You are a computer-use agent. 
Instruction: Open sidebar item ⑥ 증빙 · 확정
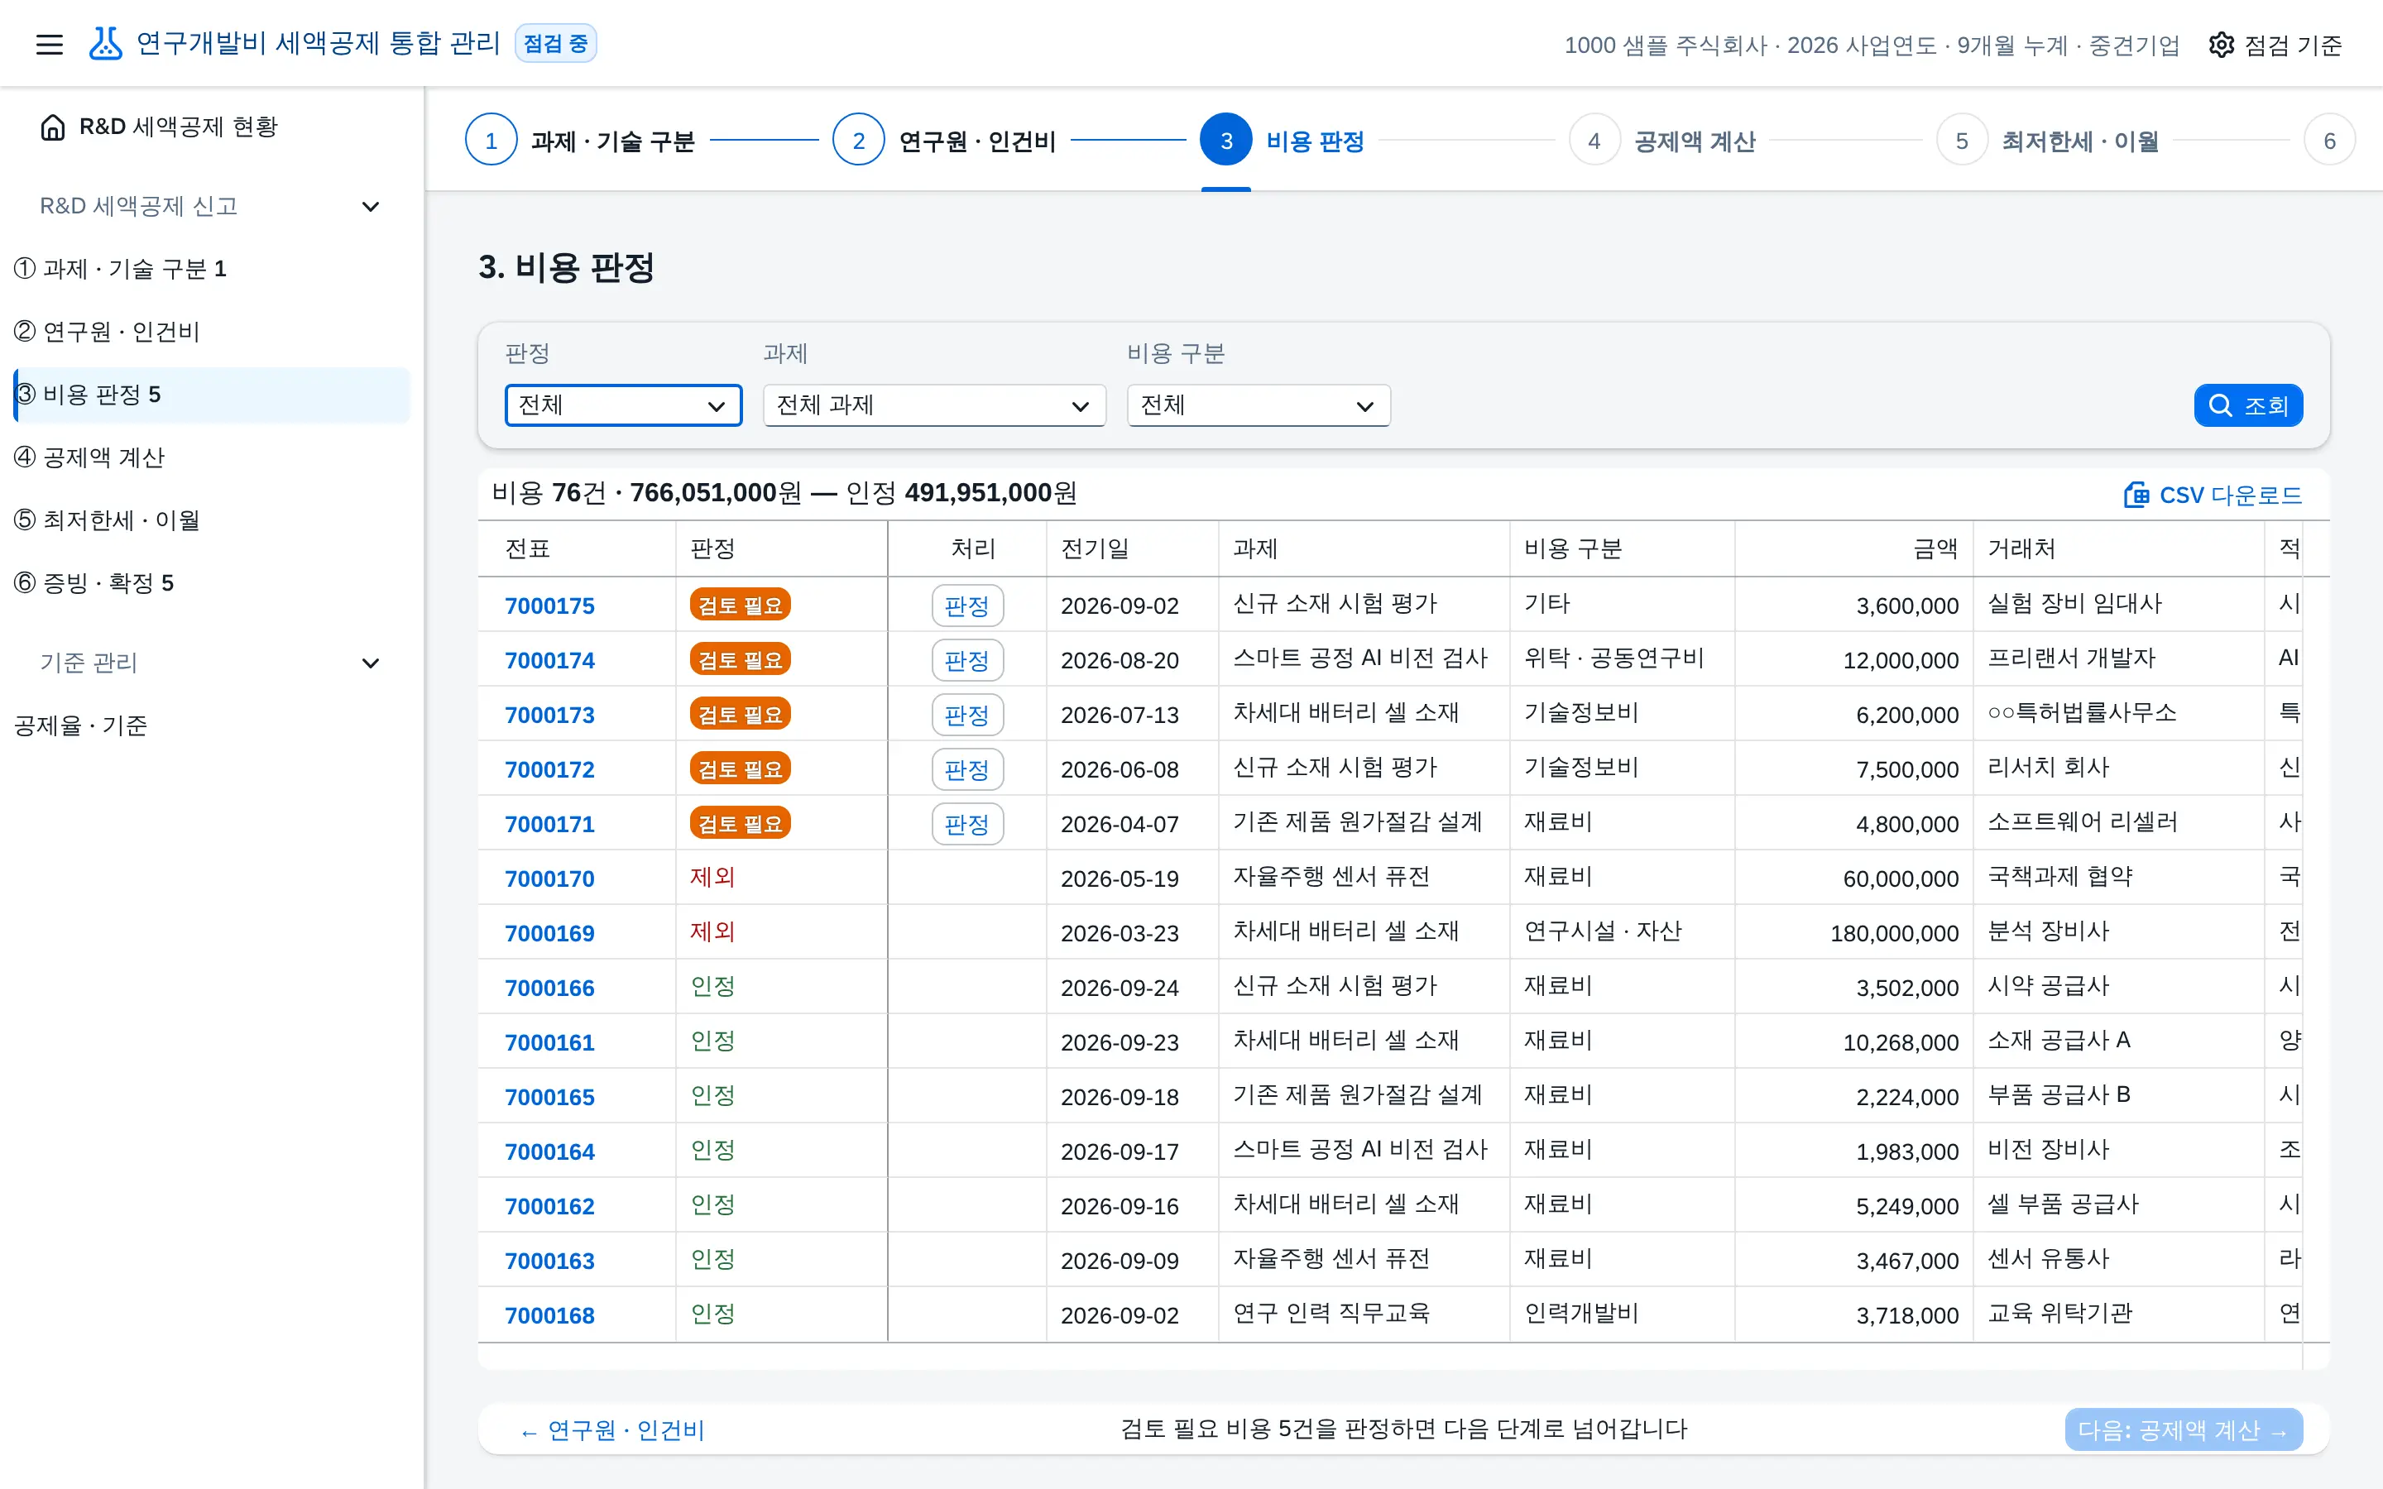pos(212,584)
